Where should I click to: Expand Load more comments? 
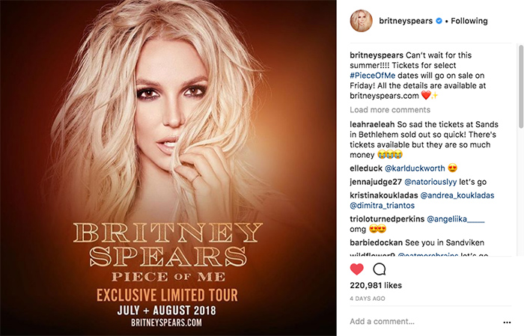(390, 110)
